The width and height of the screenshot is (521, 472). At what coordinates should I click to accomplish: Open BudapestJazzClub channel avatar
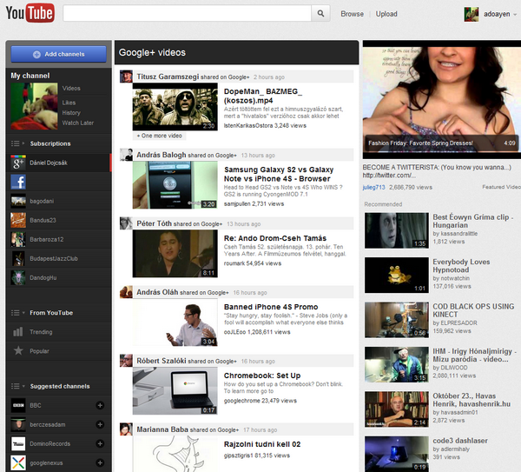pyautogui.click(x=18, y=258)
